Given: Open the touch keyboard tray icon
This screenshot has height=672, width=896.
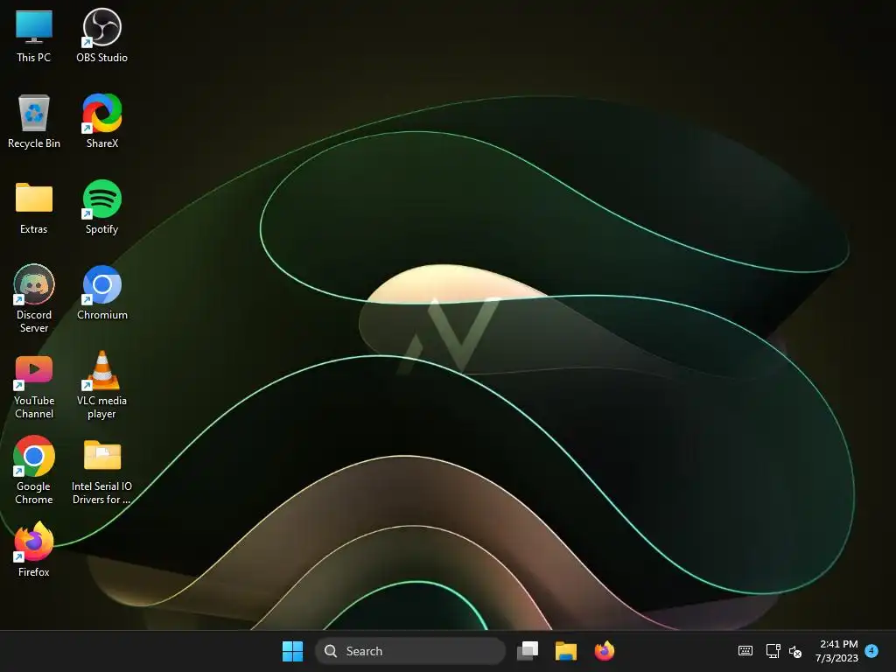Looking at the screenshot, I should click(x=745, y=651).
